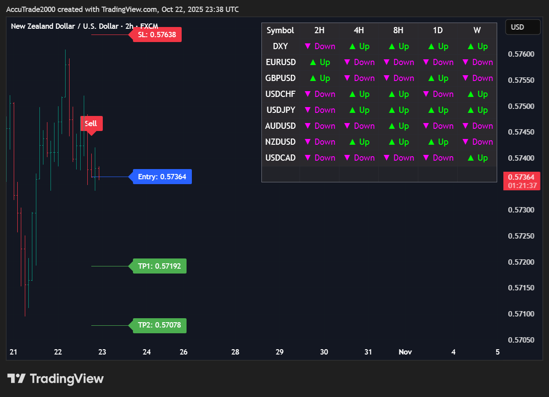Click the USDJPY symbol row label
This screenshot has height=397, width=549.
point(280,110)
